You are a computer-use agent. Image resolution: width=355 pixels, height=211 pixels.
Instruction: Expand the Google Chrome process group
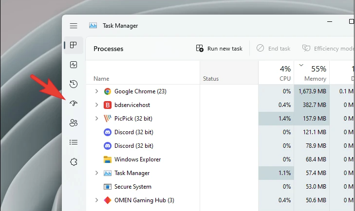[96, 91]
